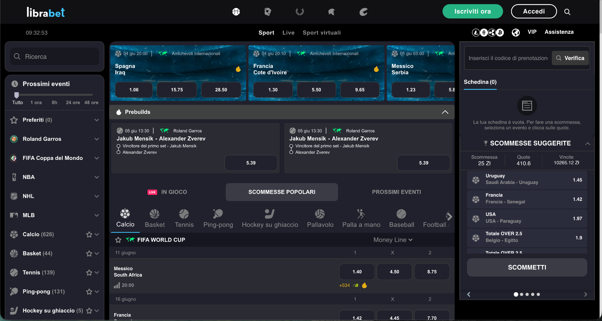Toggle favorite star for Hockey su ghiaccio

89,311
